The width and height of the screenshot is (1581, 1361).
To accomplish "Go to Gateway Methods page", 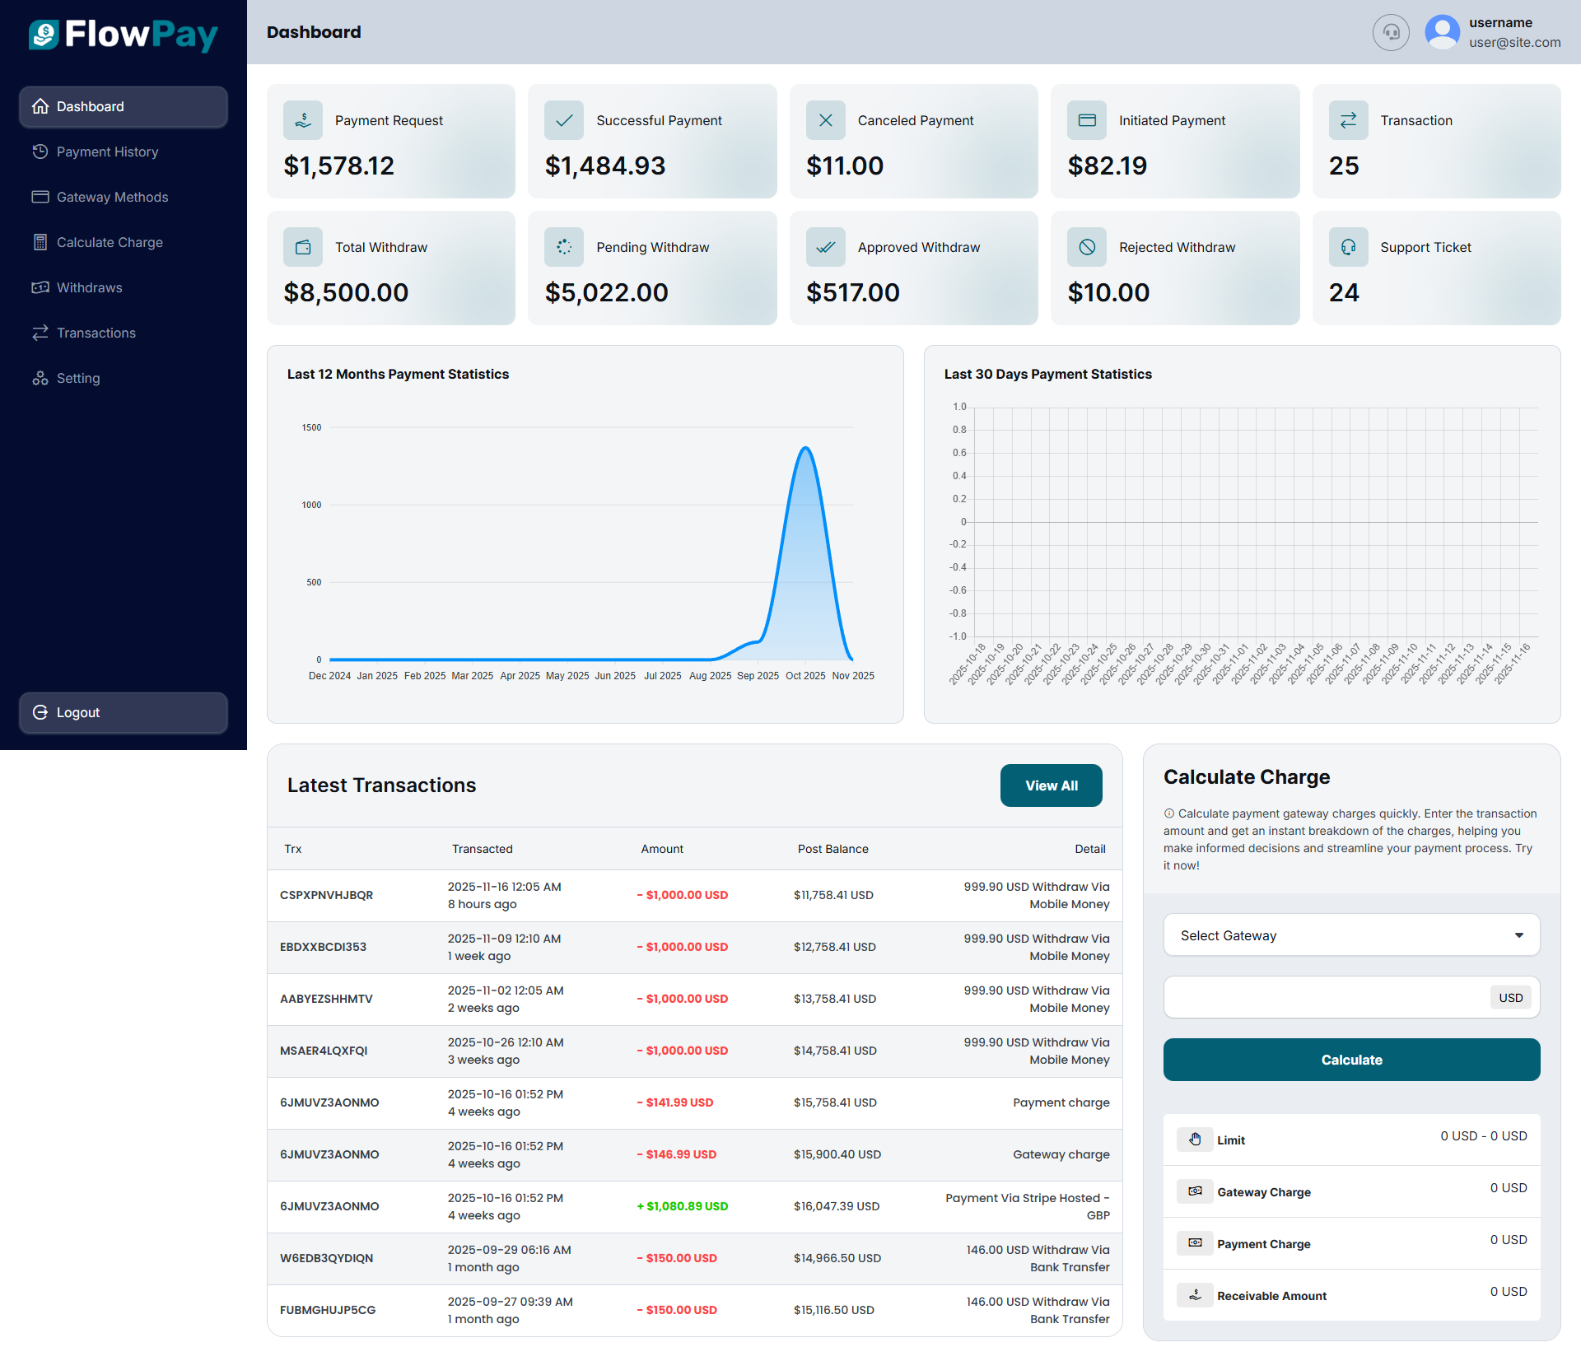I will pos(112,197).
